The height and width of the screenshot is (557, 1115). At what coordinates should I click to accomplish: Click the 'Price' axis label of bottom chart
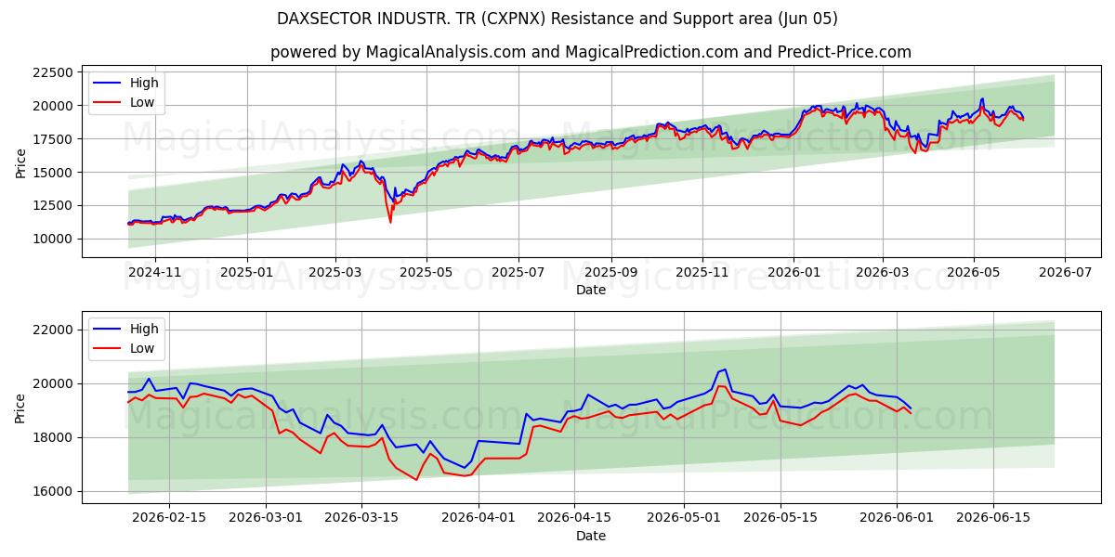coord(20,408)
